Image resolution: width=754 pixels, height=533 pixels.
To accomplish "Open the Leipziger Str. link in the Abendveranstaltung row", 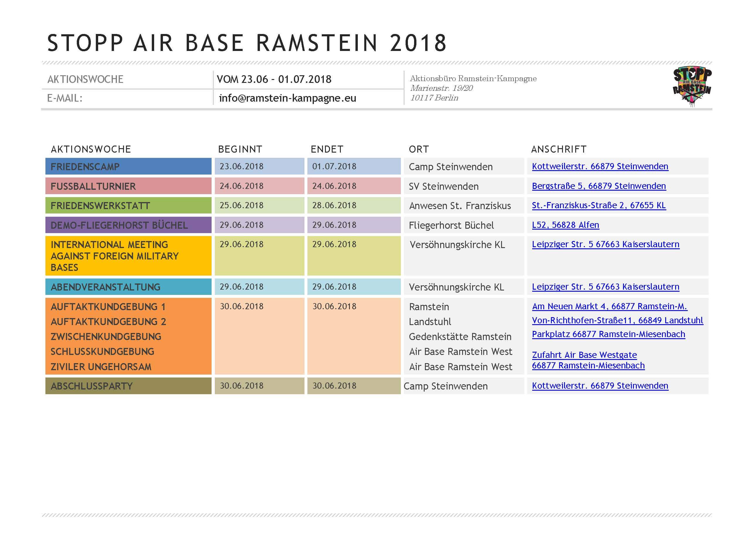I will click(605, 287).
